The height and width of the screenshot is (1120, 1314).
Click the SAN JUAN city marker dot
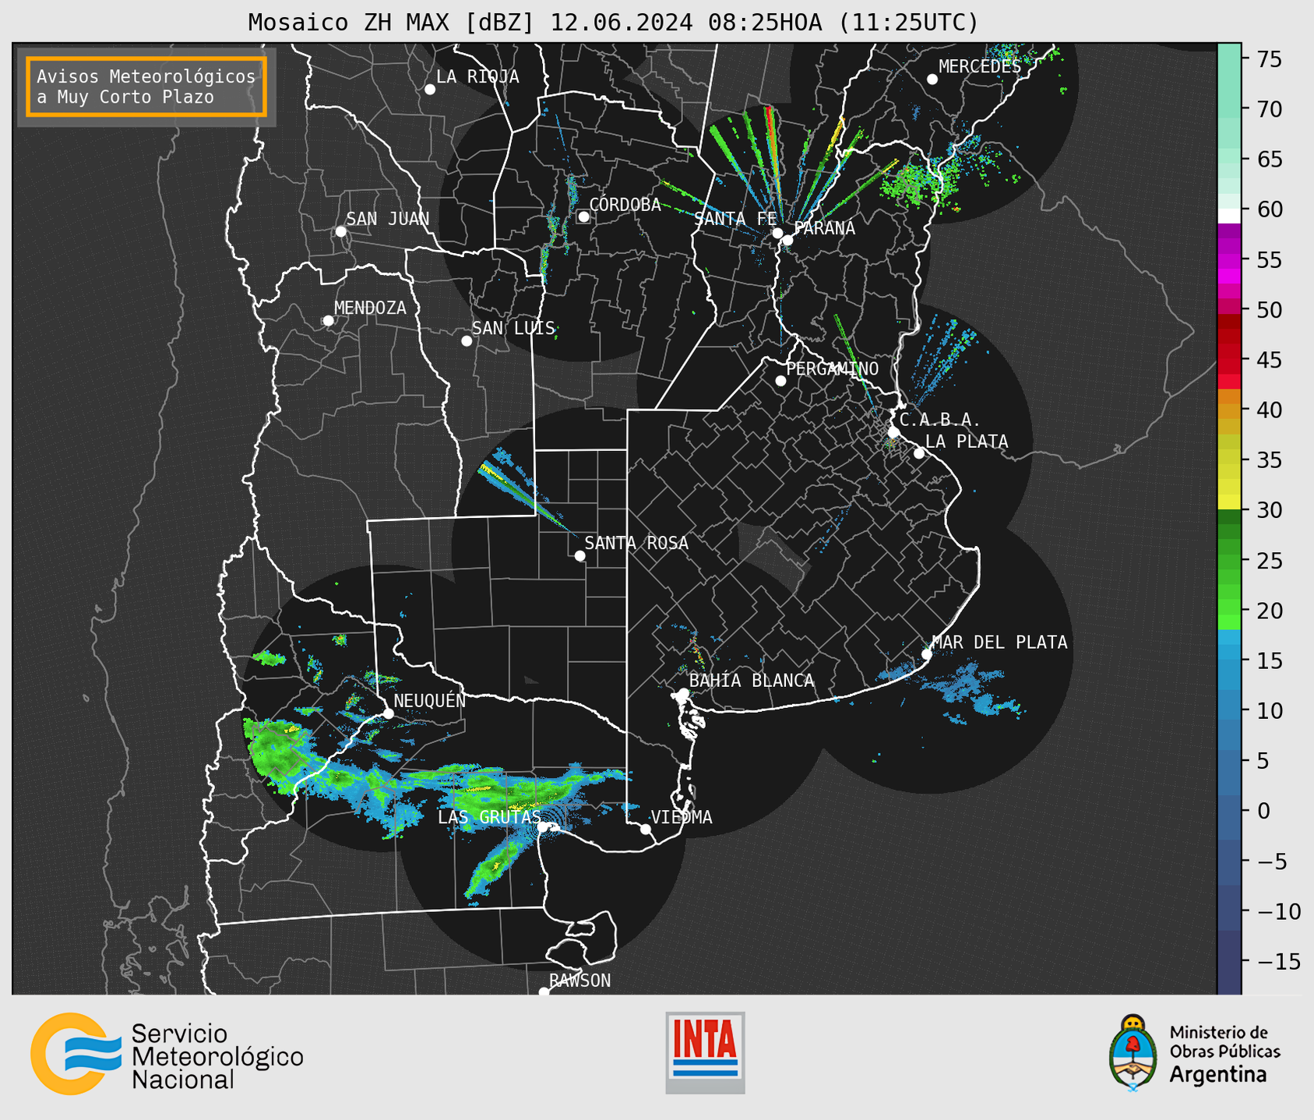[340, 231]
